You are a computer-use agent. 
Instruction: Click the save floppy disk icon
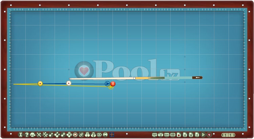105,135
